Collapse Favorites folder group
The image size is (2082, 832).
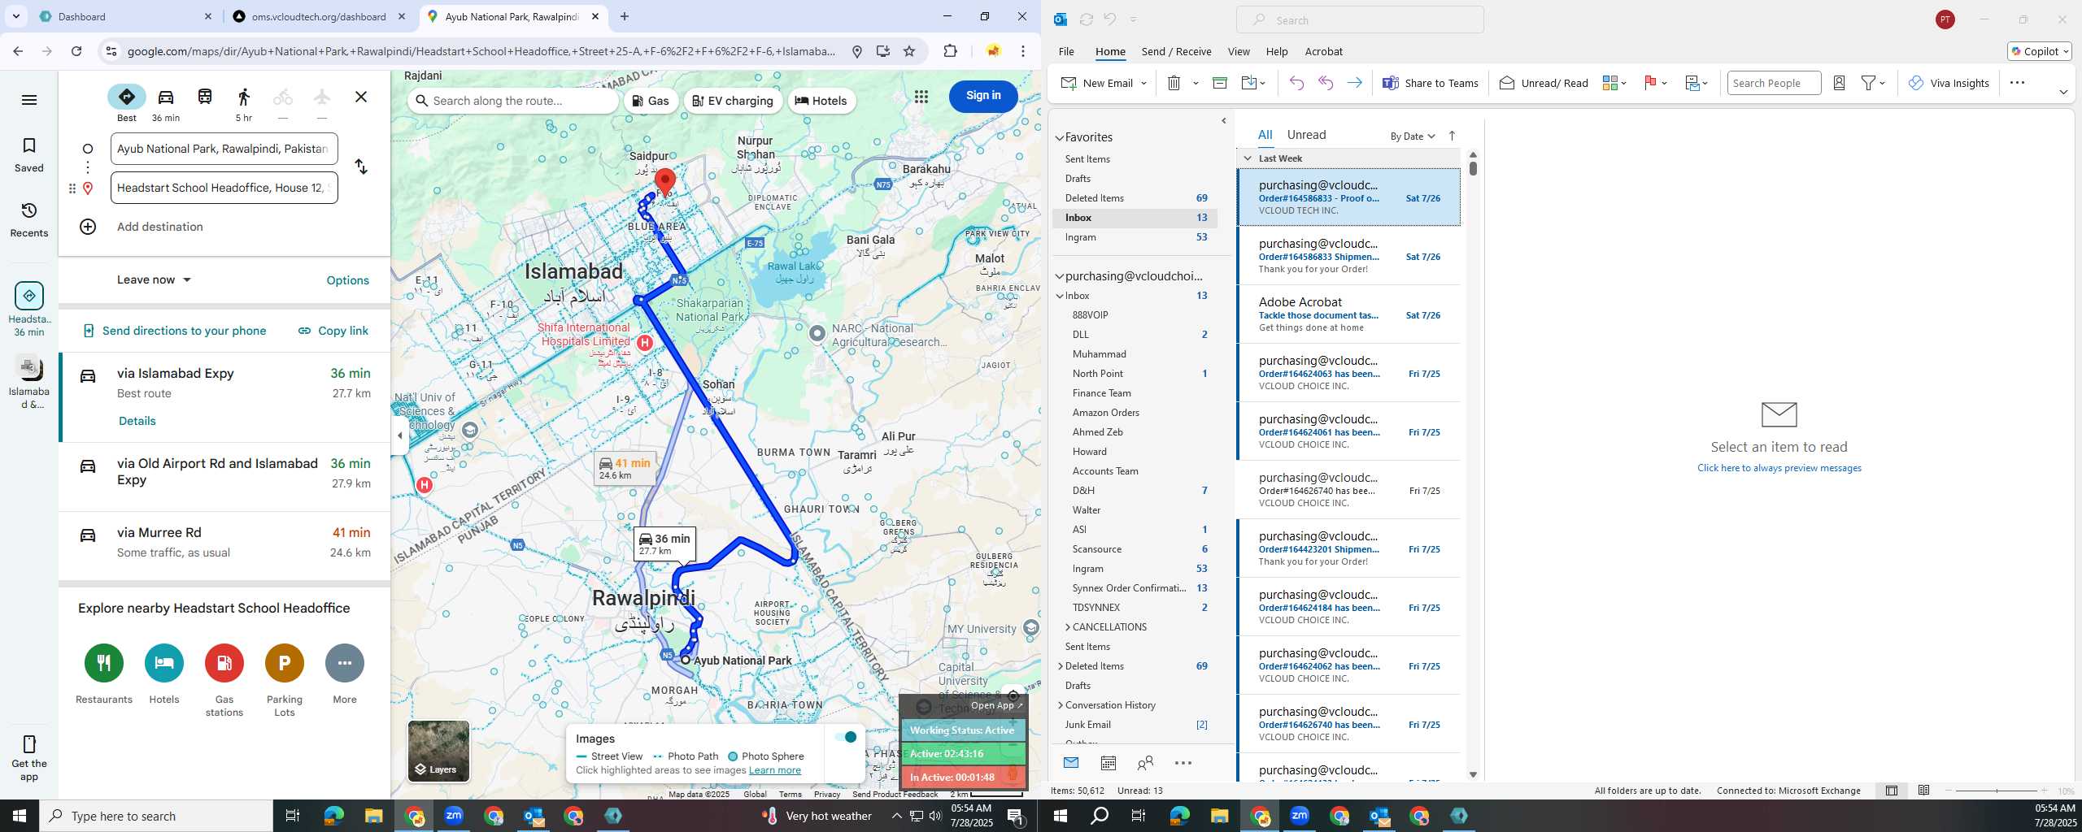pos(1060,138)
